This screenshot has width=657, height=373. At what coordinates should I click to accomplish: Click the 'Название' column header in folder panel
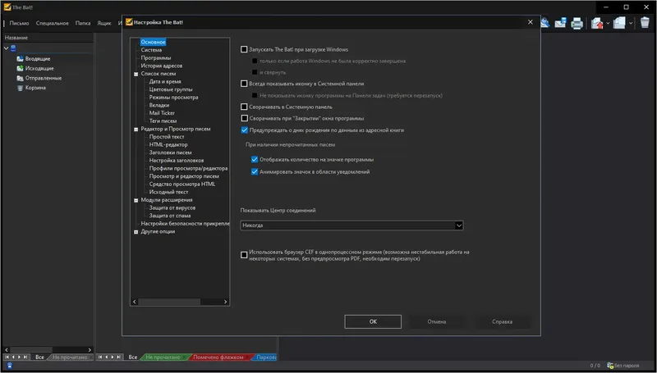coord(48,38)
